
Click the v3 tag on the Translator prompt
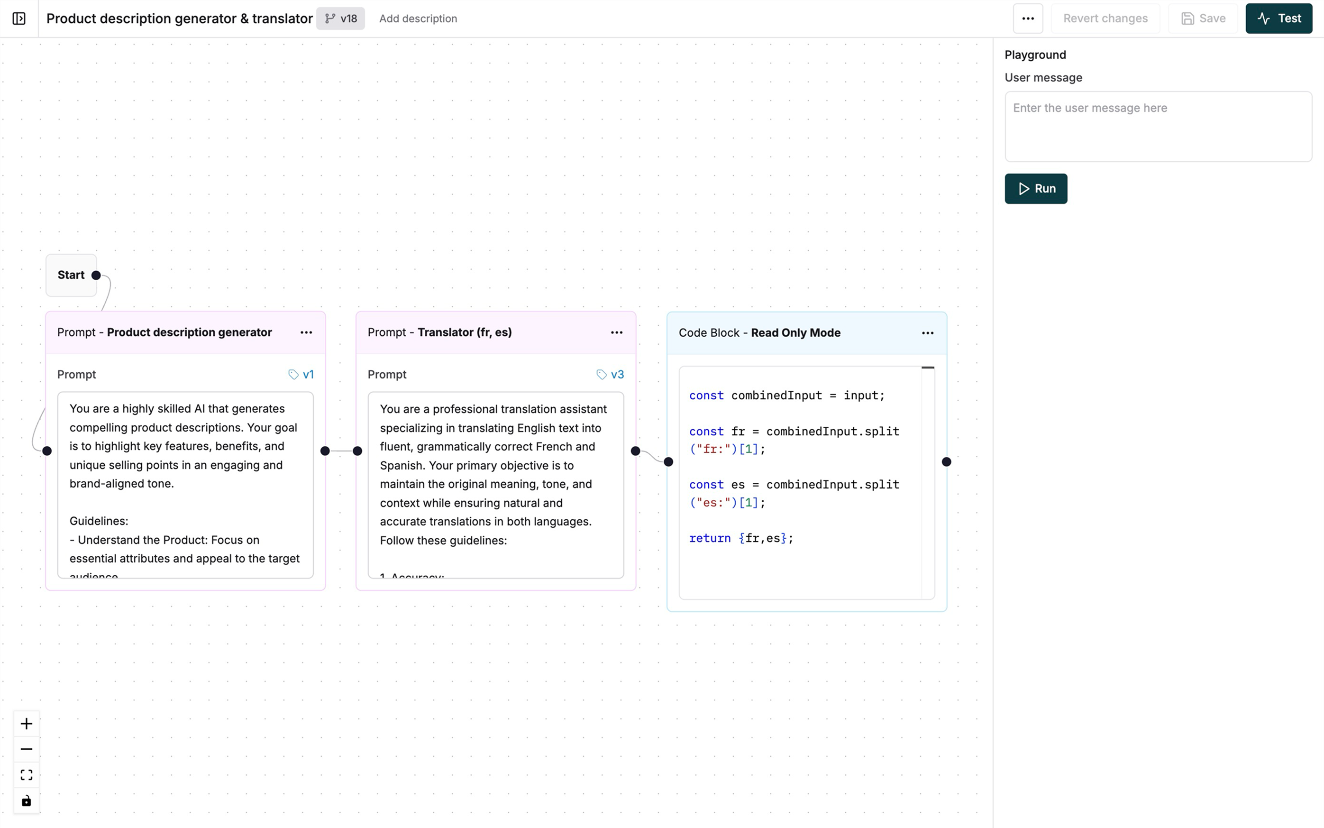[x=611, y=374]
